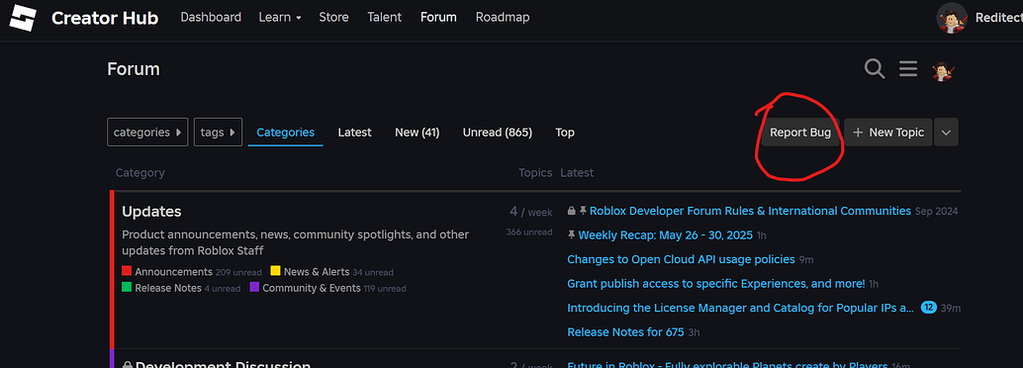Switch to the Top tab
The image size is (1023, 368).
[565, 133]
